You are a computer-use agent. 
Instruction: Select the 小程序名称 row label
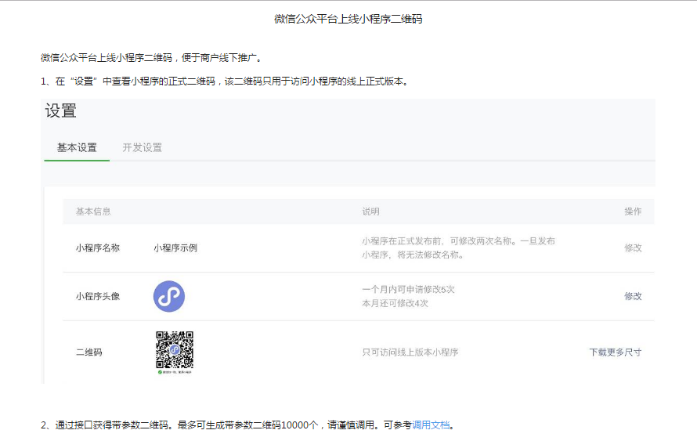[98, 248]
